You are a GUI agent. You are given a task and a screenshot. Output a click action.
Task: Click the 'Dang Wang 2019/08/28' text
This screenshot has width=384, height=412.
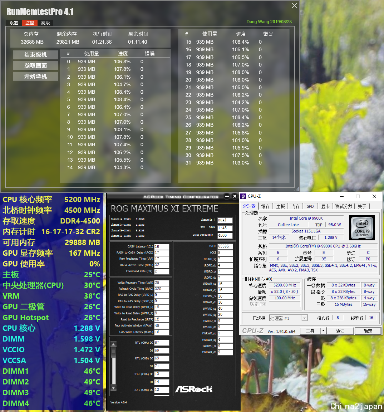pyautogui.click(x=269, y=22)
